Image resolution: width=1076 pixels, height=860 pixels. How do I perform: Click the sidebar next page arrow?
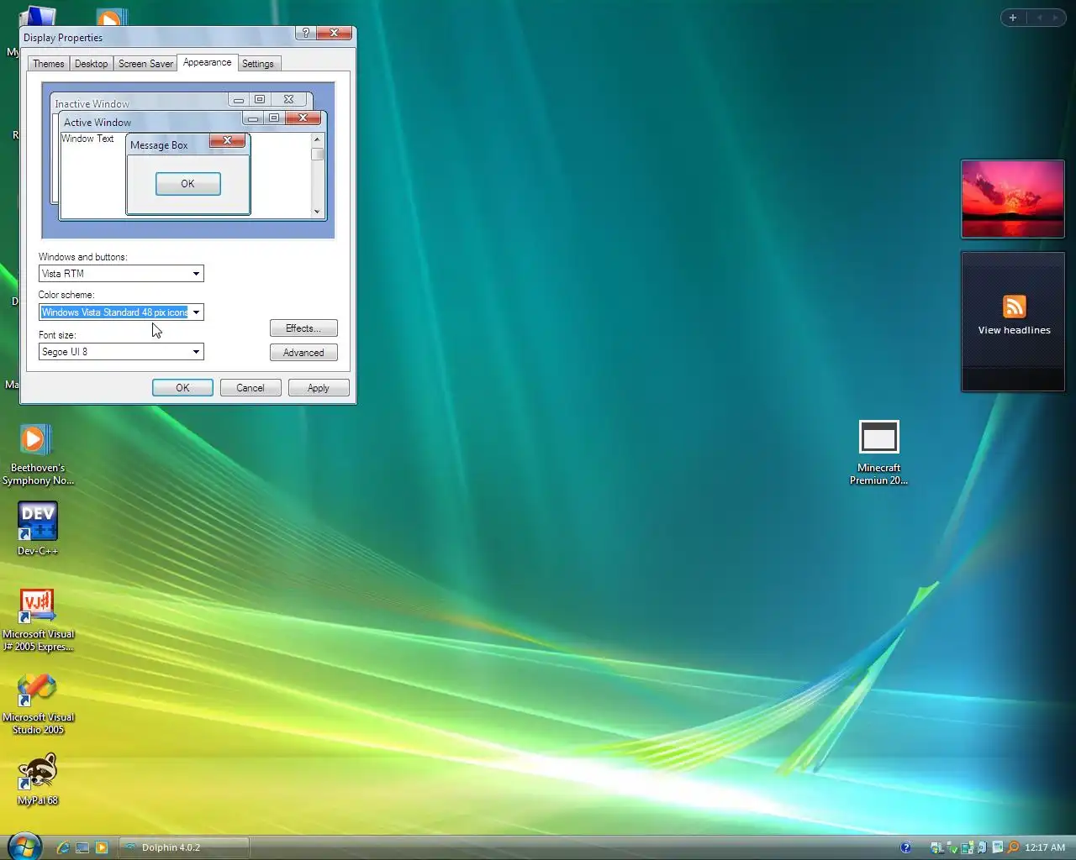[1055, 18]
